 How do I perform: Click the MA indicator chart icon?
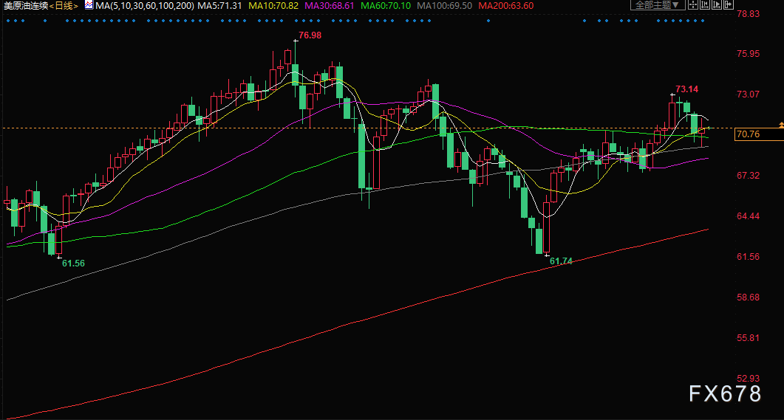[x=89, y=5]
